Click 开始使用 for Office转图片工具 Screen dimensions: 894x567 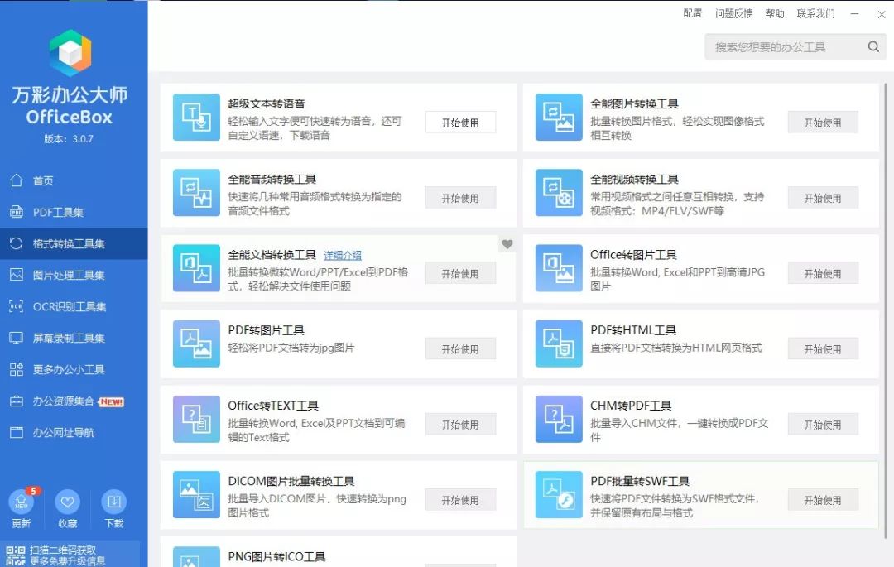coord(823,273)
